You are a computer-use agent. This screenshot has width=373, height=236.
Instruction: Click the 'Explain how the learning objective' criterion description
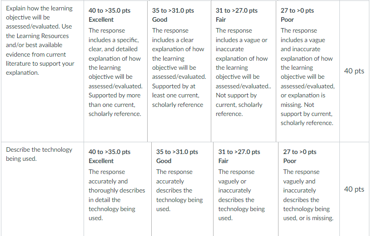click(40, 40)
